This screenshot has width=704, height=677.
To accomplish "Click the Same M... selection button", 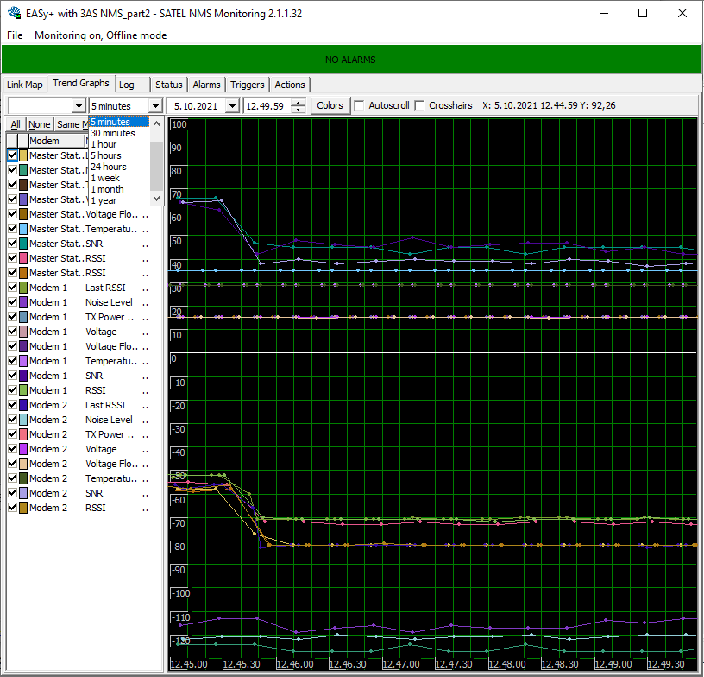I will tap(72, 124).
